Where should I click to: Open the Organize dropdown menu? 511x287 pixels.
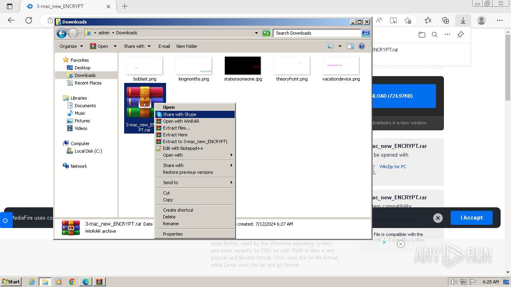point(71,46)
